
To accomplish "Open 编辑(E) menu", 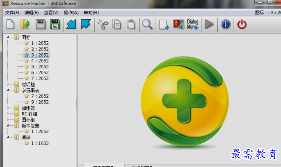I will 31,13.
